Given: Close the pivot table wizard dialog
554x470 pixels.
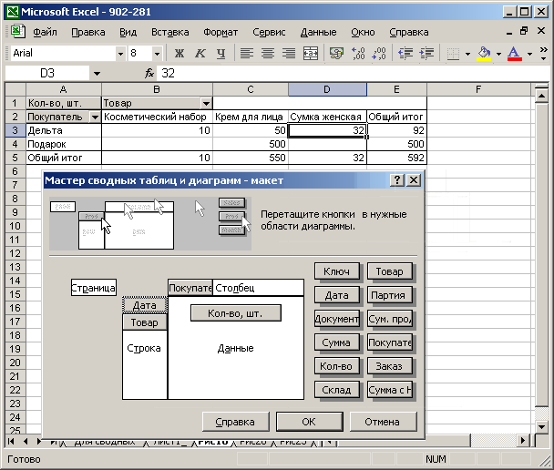Looking at the screenshot, I should pyautogui.click(x=414, y=180).
